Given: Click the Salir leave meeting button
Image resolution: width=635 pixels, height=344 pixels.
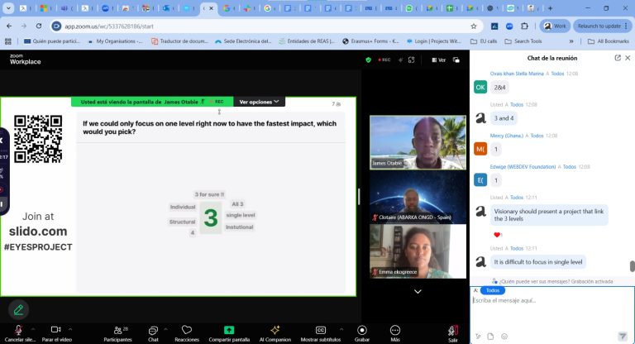Looking at the screenshot, I should click(452, 331).
